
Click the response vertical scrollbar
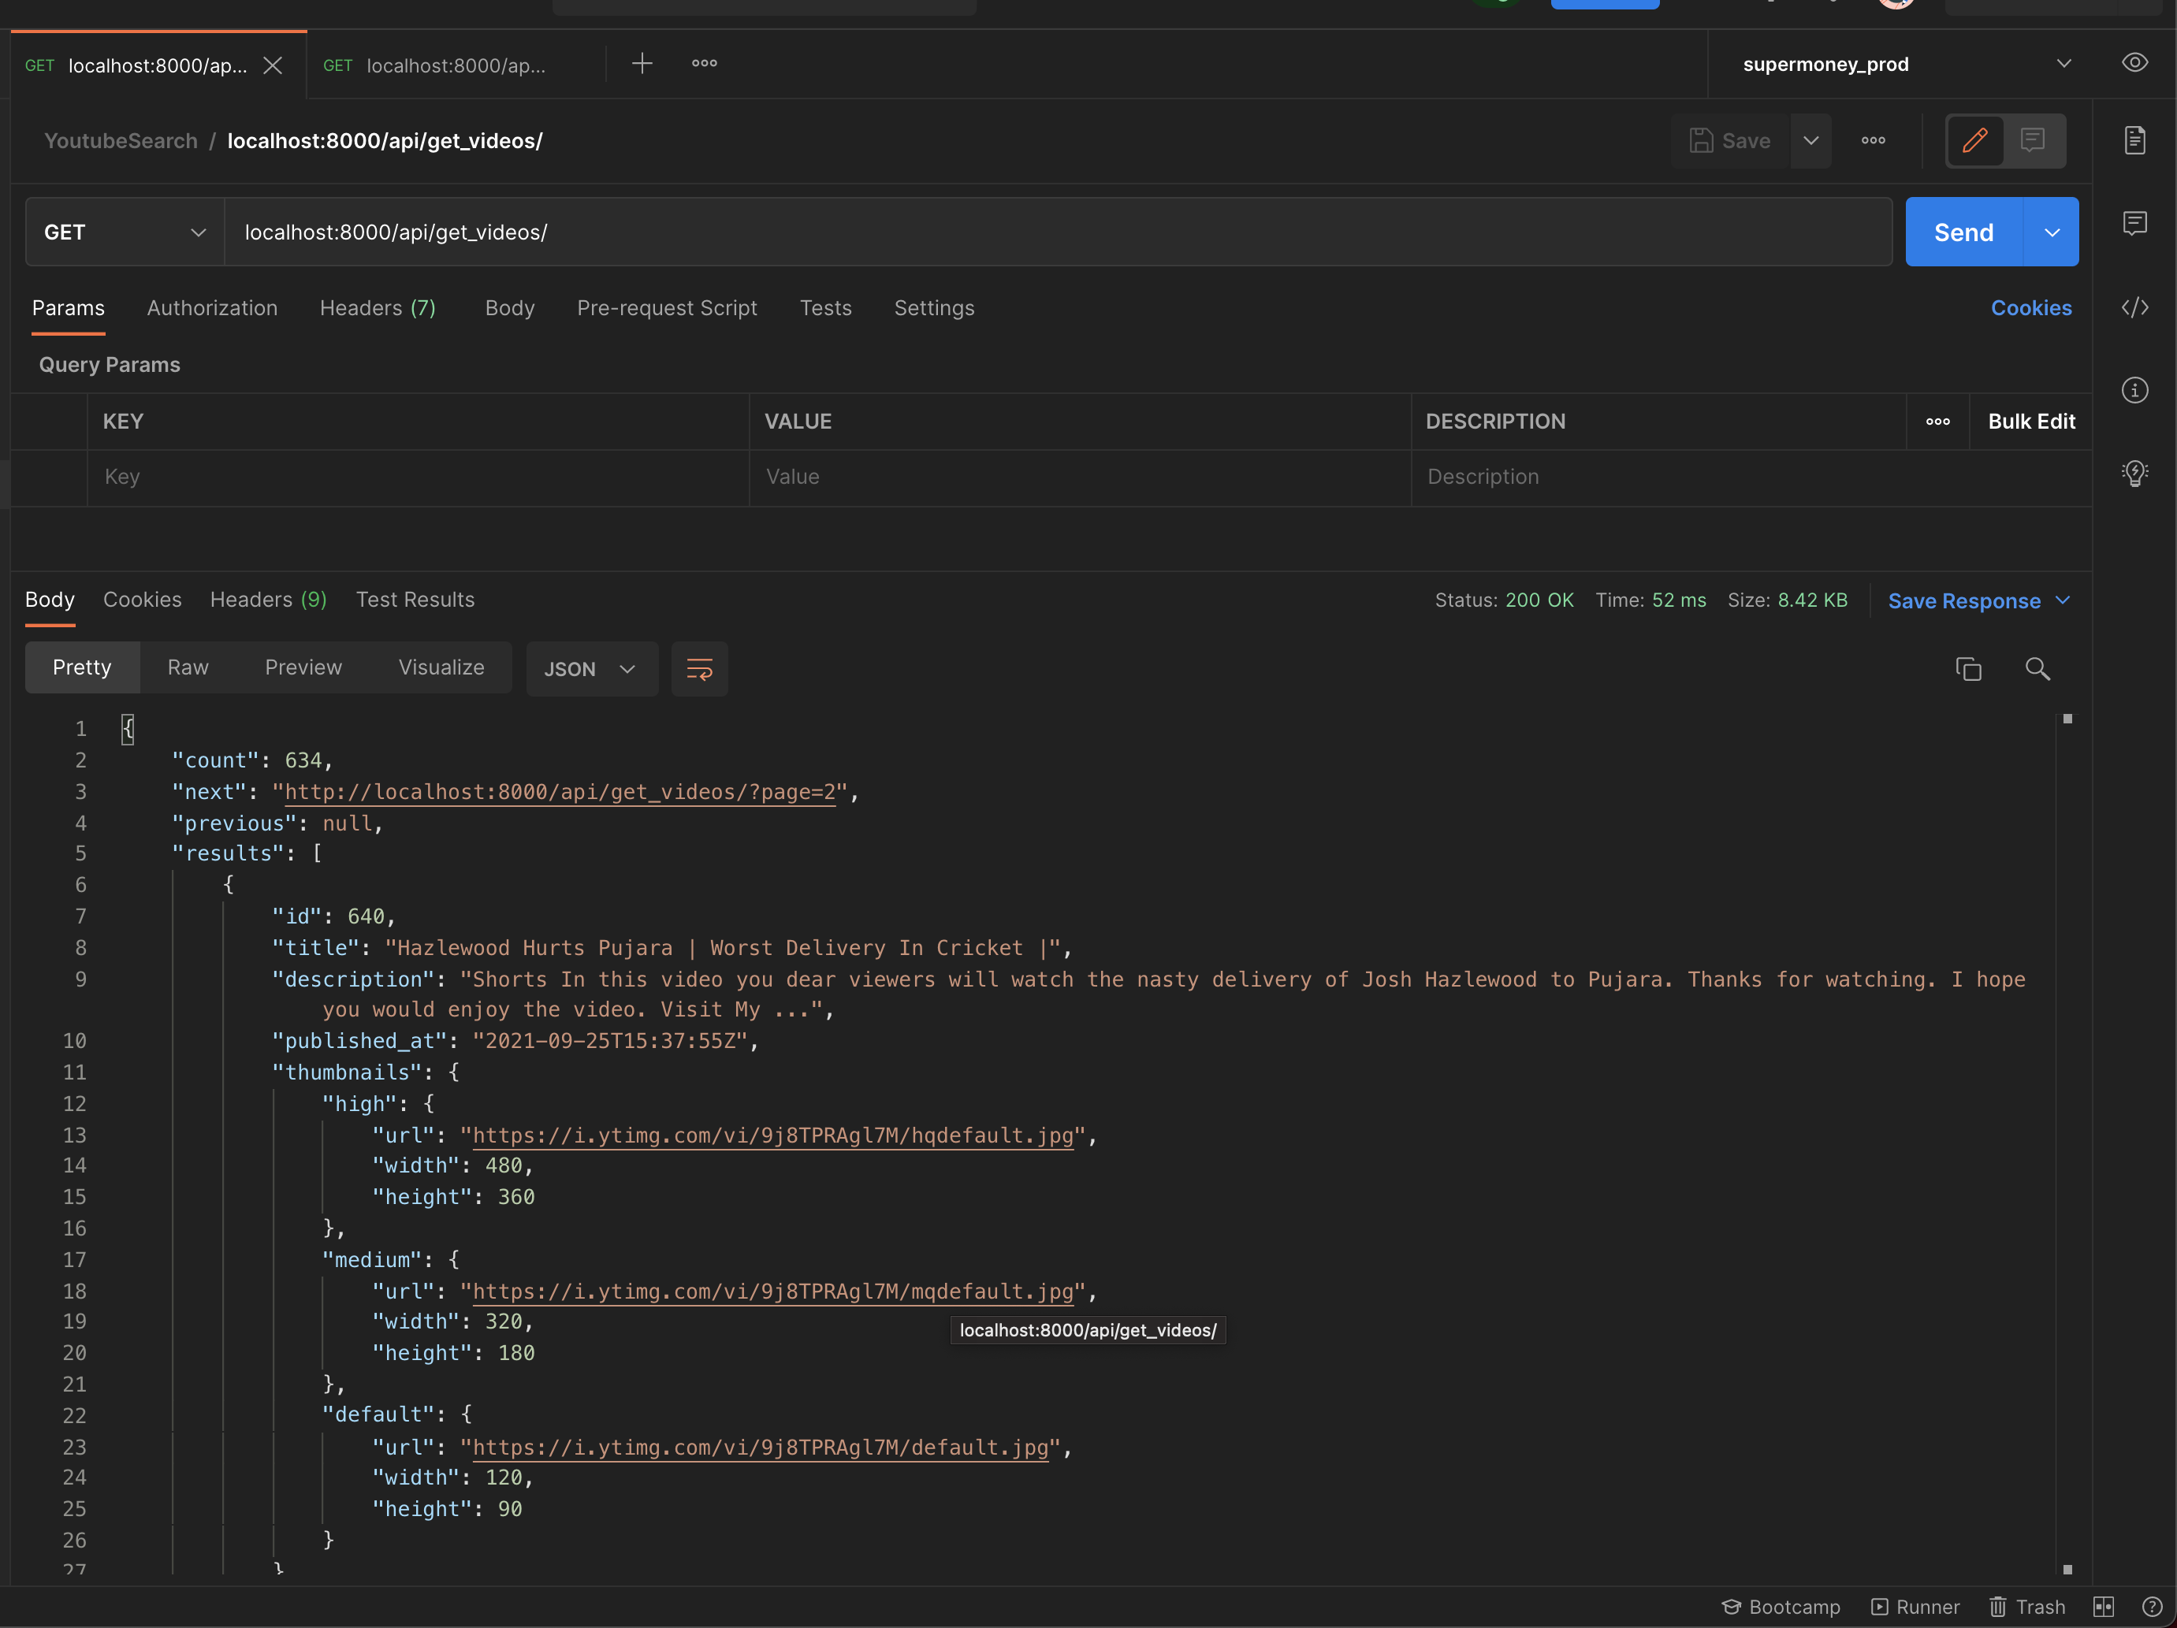[2067, 1141]
